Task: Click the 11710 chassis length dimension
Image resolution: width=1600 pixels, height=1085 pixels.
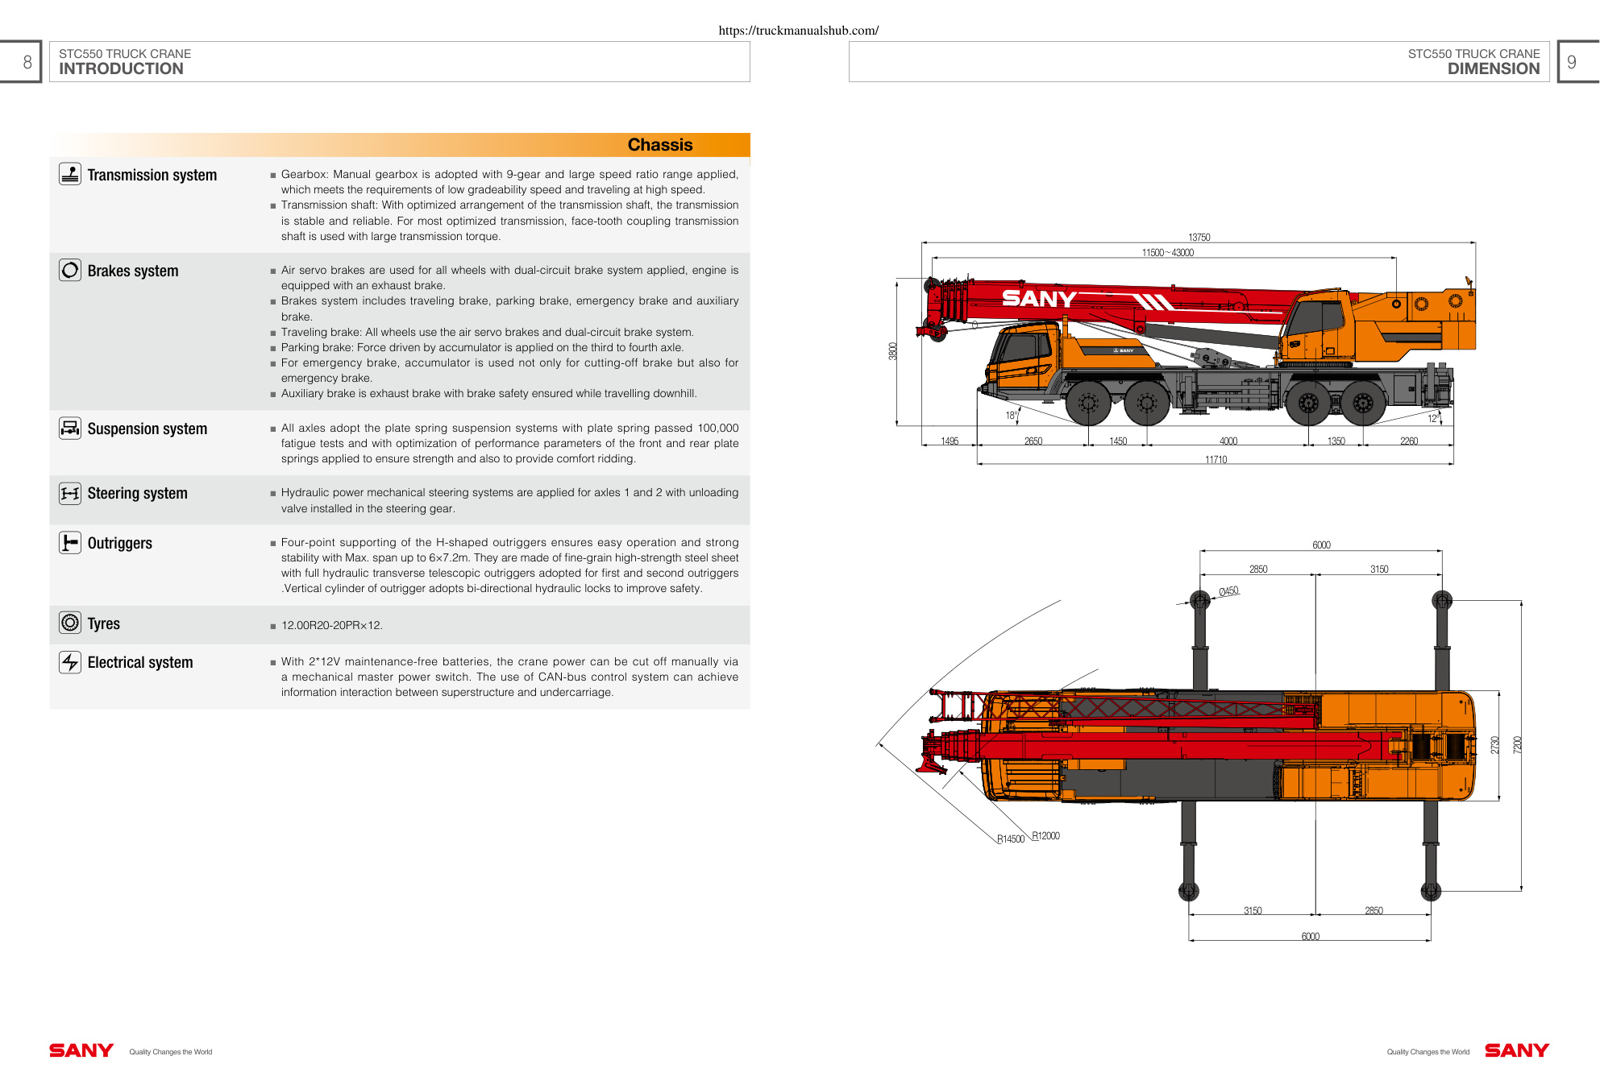Action: pyautogui.click(x=1216, y=460)
